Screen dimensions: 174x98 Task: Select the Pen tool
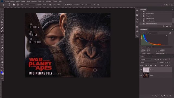(x=2, y=51)
